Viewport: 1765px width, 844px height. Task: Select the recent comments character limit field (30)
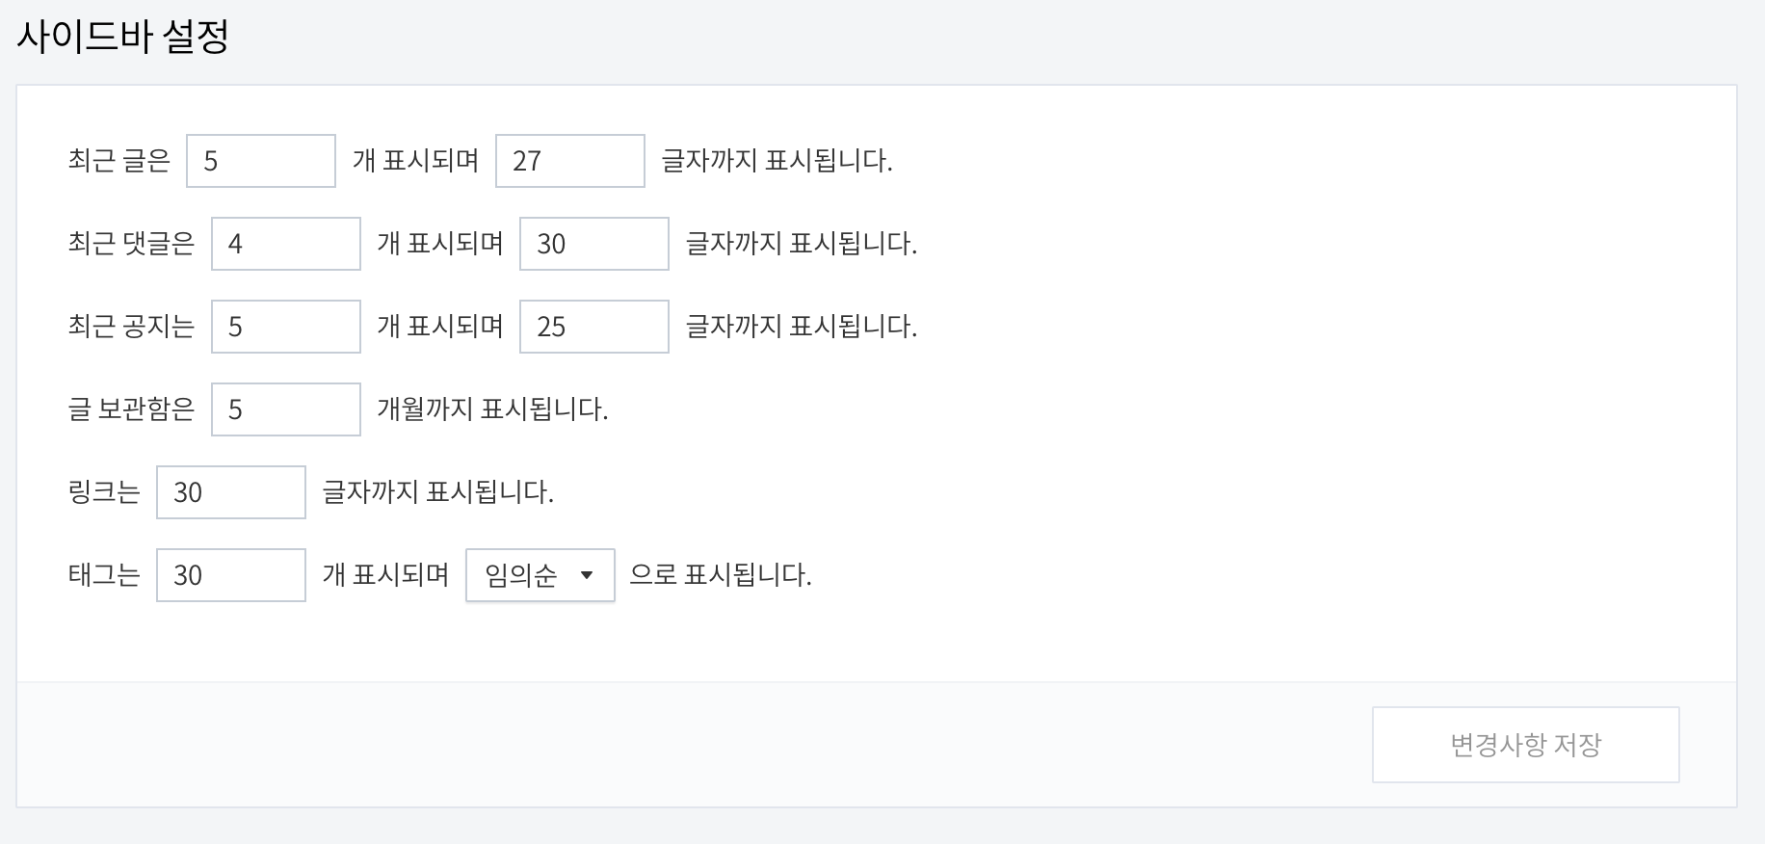click(593, 243)
